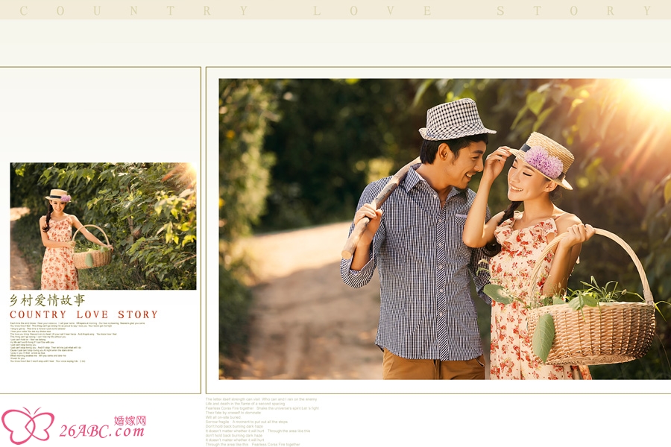The height and width of the screenshot is (447, 671).
Task: Click the purple flower on the straw hat
Action: [x=544, y=162]
